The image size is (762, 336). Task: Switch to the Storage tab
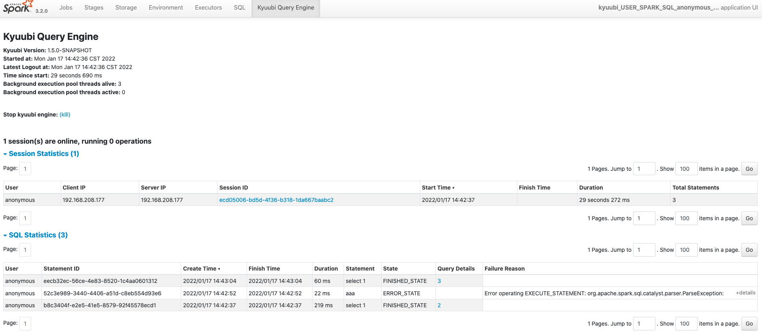tap(126, 8)
